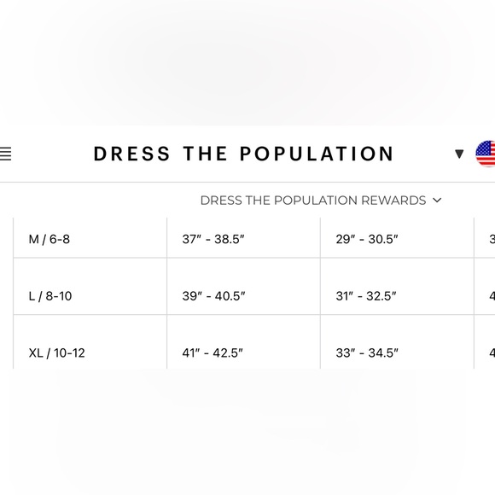Screen dimensions: 495x495
Task: Select the XL / 10-12 size cell
Action: (x=90, y=342)
